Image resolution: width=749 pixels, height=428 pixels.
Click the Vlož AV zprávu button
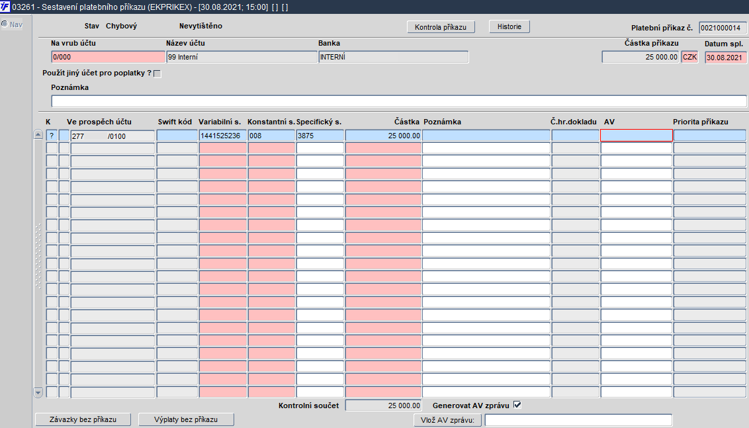click(x=447, y=420)
